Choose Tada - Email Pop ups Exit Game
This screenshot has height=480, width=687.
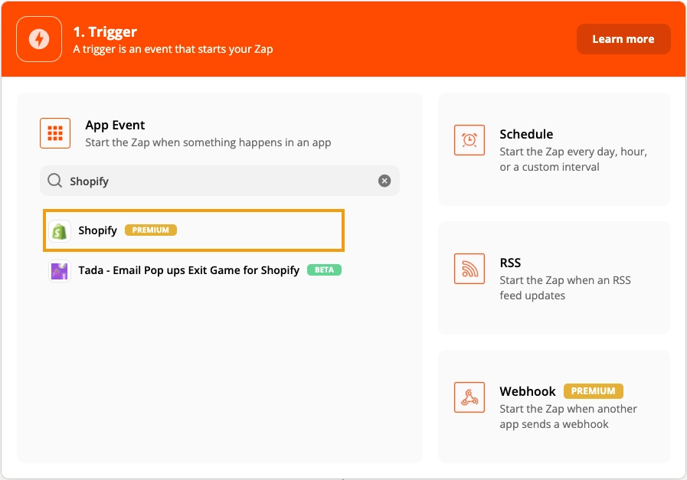[189, 270]
